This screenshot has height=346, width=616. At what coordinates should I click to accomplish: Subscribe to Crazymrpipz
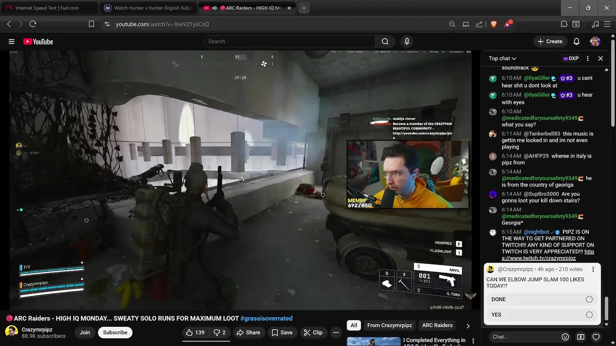tap(115, 333)
